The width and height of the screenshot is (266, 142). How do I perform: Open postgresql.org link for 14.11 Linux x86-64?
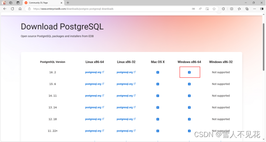pyautogui.click(x=95, y=96)
